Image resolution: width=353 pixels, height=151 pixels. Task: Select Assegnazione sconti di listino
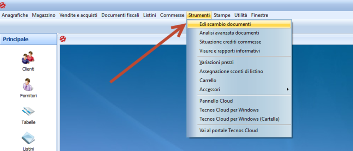[x=239, y=71]
